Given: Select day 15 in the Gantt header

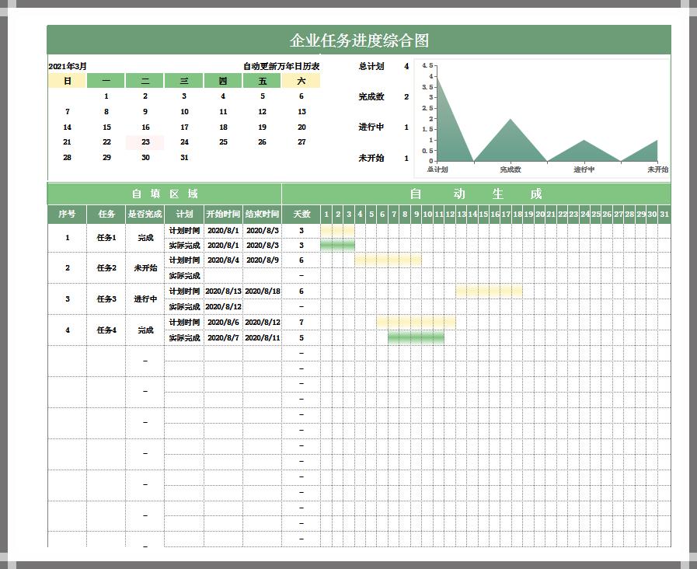Looking at the screenshot, I should pos(483,214).
